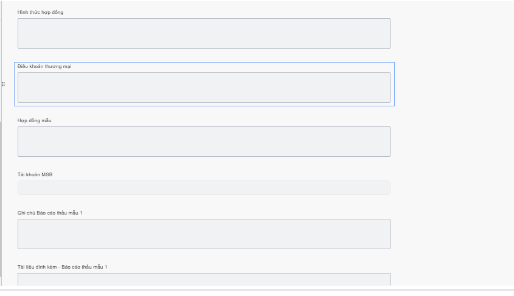Click the left panel edge beside Hình thức hợp đồng
Viewport: 514px width, 296px height.
coord(1,30)
